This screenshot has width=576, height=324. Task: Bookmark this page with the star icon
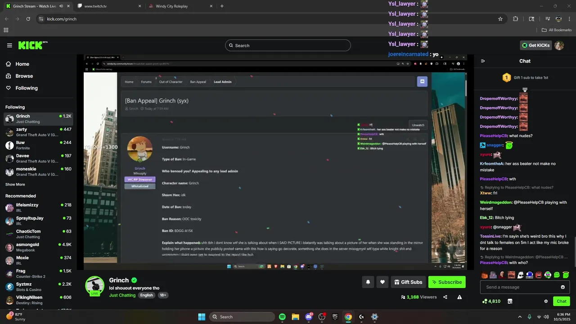click(x=500, y=19)
